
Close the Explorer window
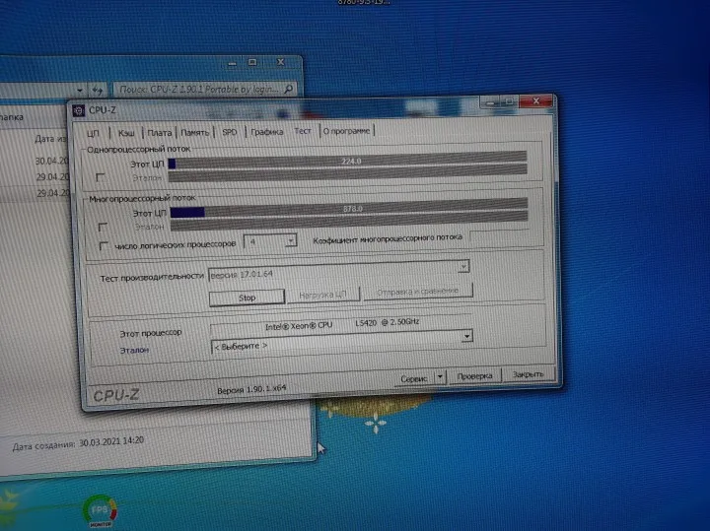pyautogui.click(x=280, y=61)
